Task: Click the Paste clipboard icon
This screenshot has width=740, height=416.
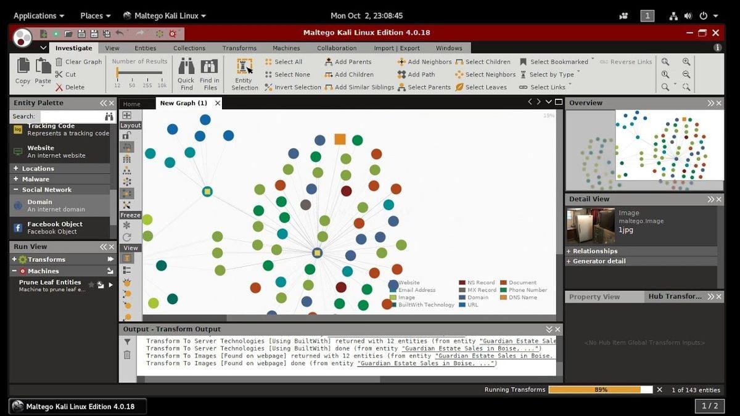Action: 43,65
